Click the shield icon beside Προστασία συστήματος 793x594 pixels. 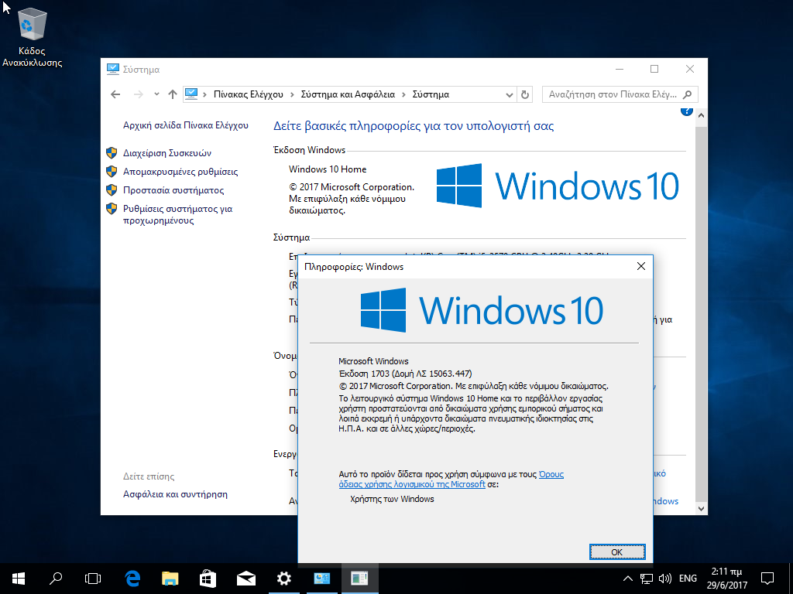(112, 190)
